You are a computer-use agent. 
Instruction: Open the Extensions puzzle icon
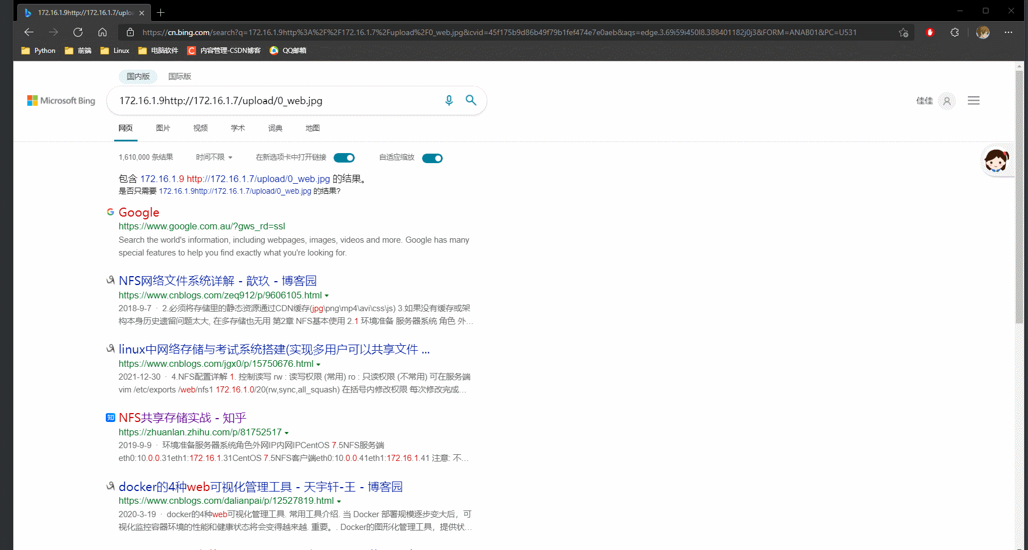(954, 32)
